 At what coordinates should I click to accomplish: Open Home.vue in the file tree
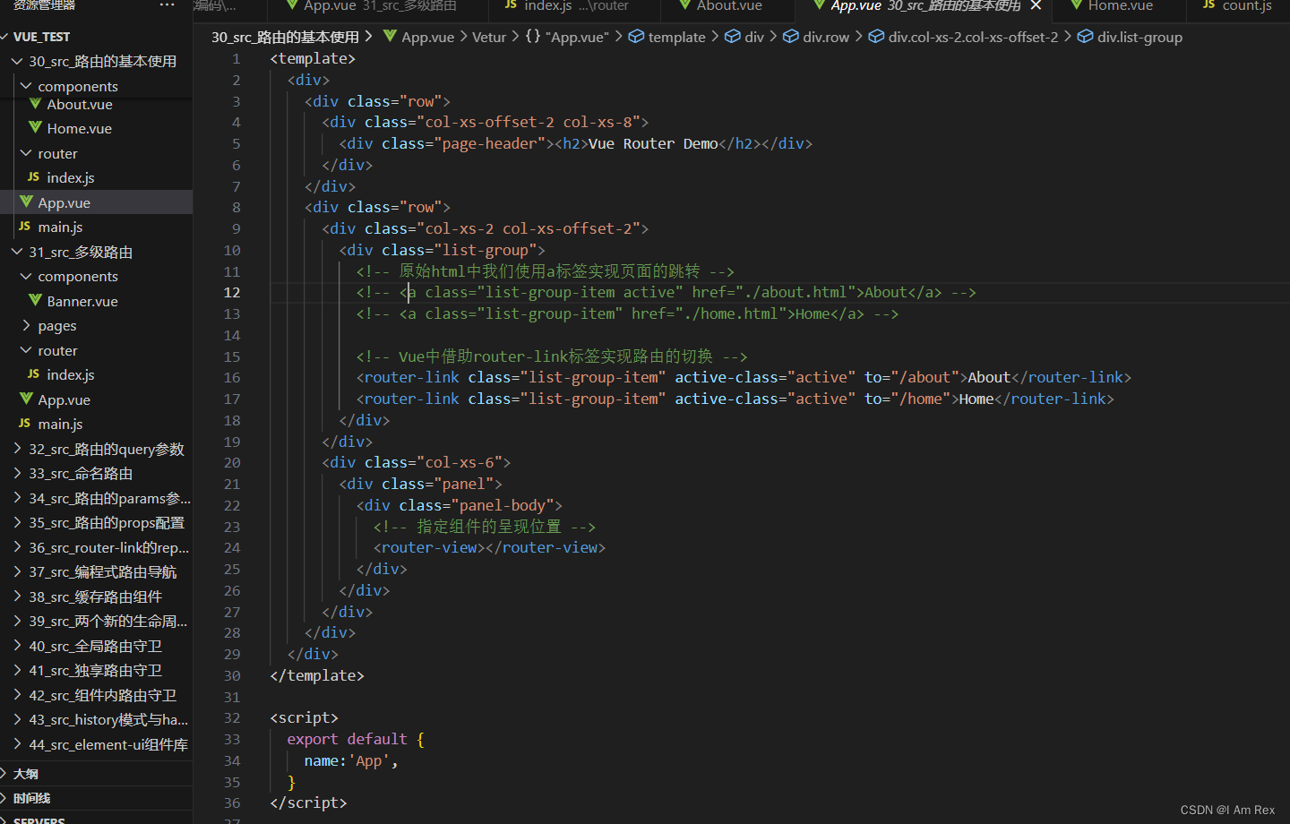point(79,128)
